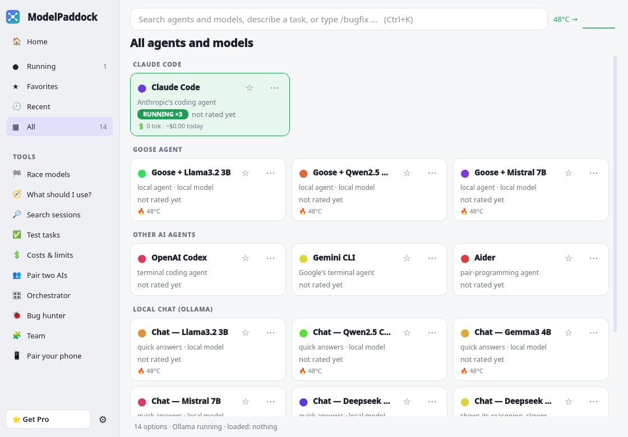
Task: Click the Costs & limits dollar icon
Action: [x=17, y=255]
